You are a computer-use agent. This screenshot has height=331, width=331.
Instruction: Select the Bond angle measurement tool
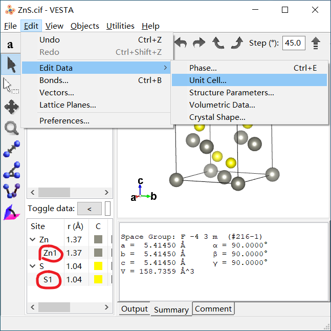(12, 170)
